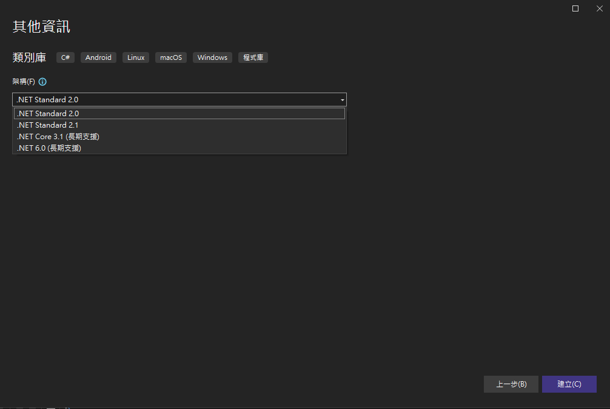Click the restore window button
The width and height of the screenshot is (610, 409).
[575, 8]
